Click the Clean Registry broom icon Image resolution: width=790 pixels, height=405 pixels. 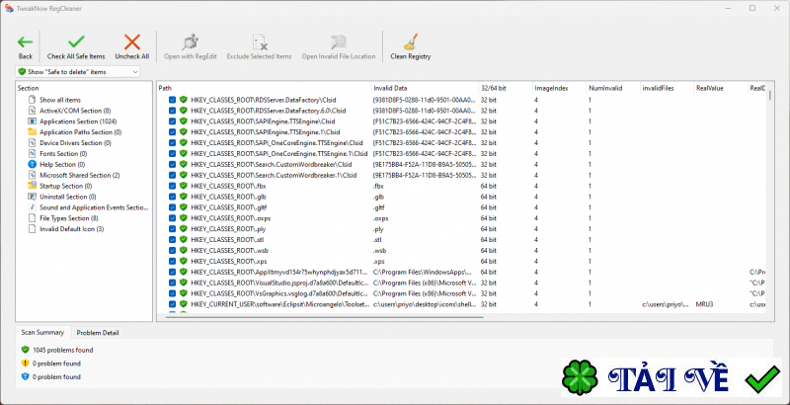[411, 41]
